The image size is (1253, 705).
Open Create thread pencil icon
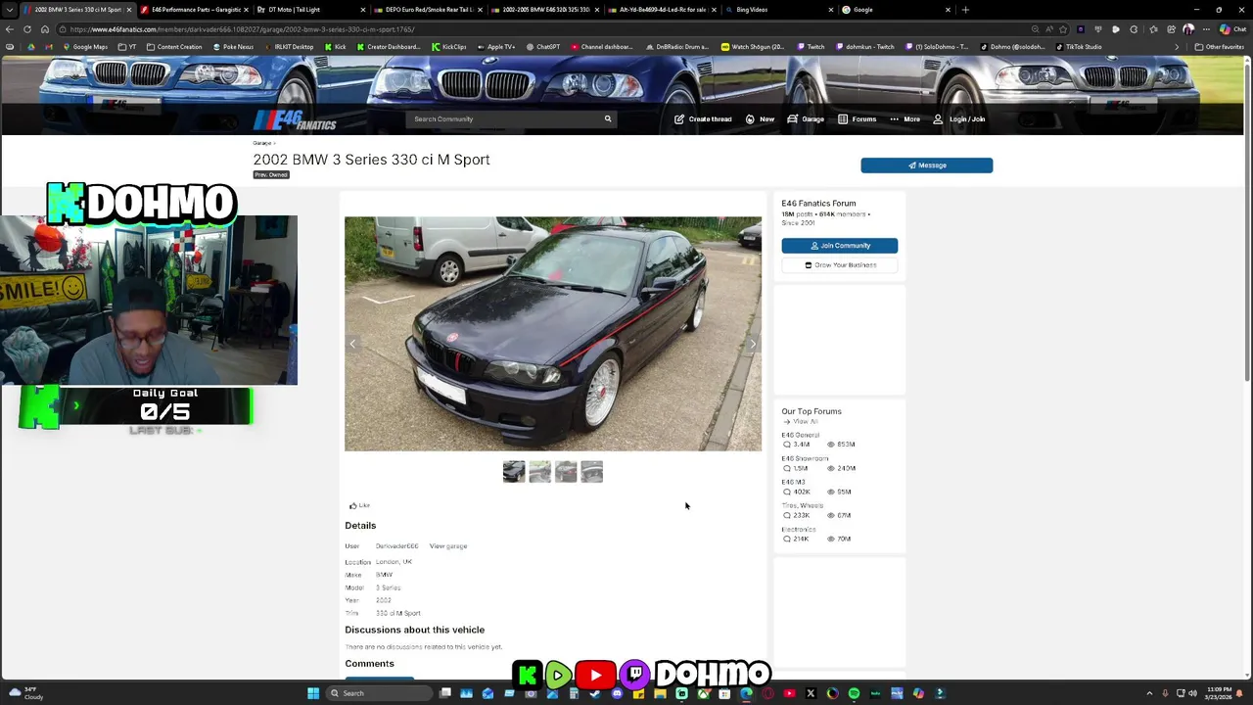coord(679,119)
